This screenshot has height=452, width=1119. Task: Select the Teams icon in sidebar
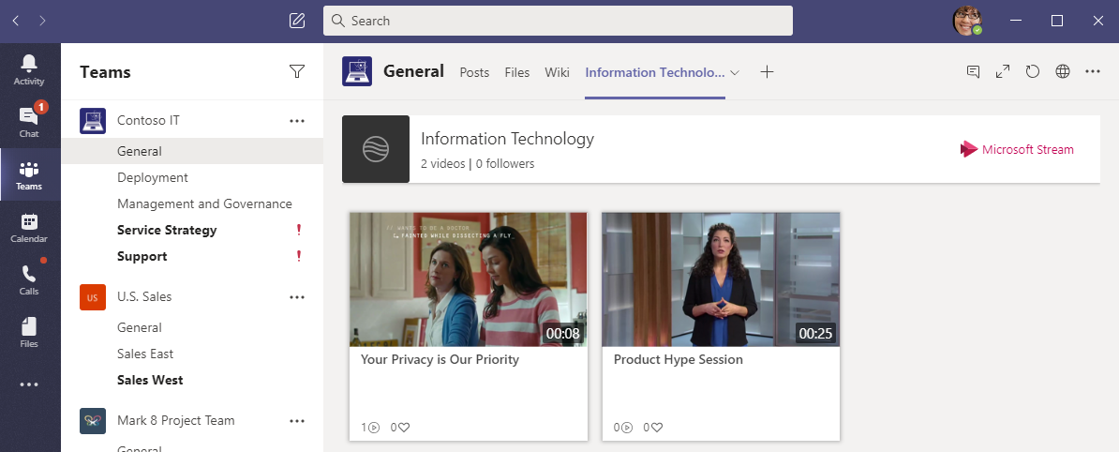(x=29, y=175)
